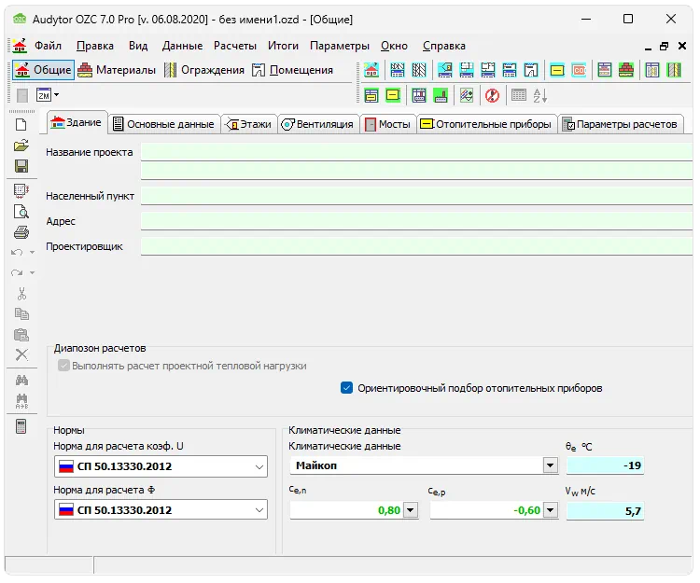Click the θe temperature field showing -19
Screen dimensions: 700x583
click(x=605, y=465)
